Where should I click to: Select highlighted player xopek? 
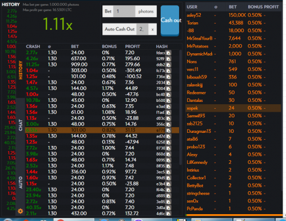tap(233, 108)
